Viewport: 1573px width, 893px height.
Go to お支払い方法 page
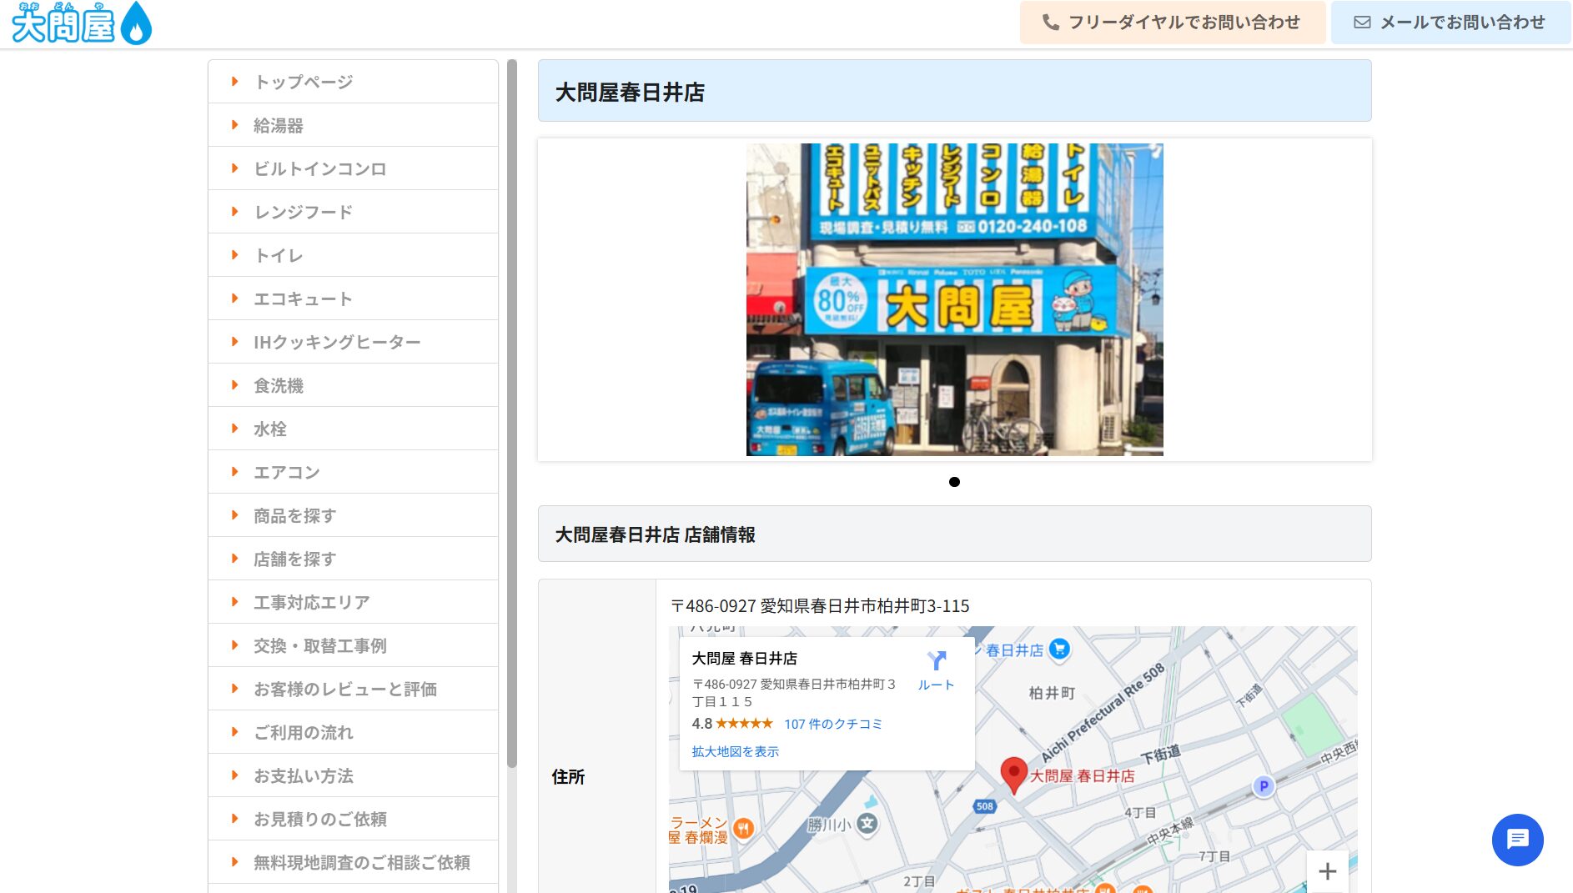[x=353, y=775]
